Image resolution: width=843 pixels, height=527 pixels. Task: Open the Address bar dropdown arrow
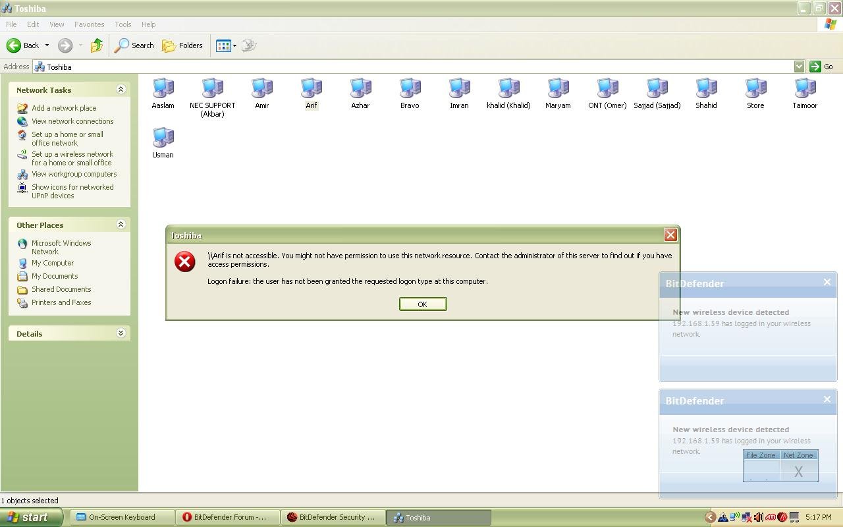pos(799,67)
